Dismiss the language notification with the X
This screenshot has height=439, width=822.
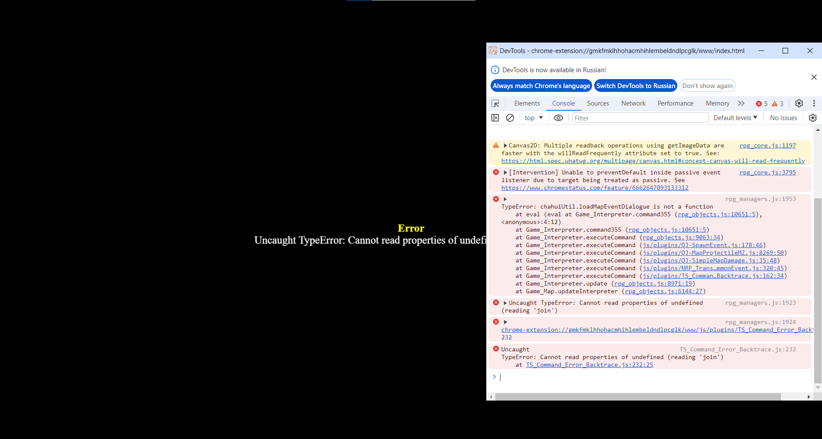coord(814,77)
